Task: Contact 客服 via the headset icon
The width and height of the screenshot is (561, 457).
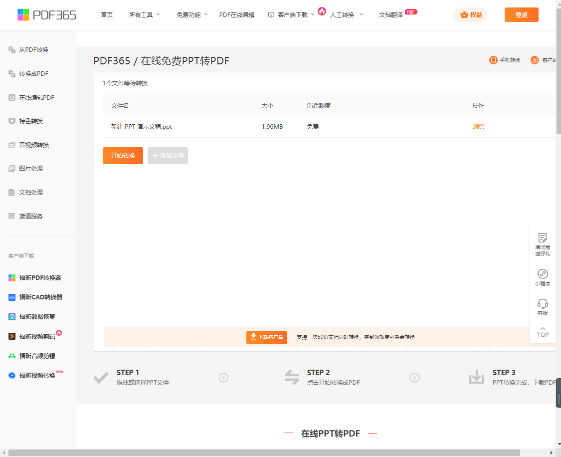Action: [x=543, y=304]
